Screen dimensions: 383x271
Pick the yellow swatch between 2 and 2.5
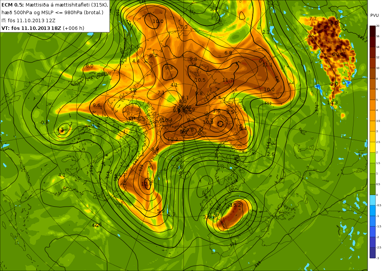373,147
